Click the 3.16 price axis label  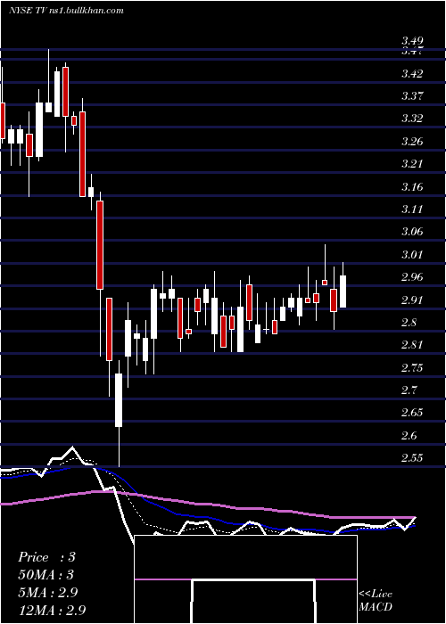click(x=412, y=186)
